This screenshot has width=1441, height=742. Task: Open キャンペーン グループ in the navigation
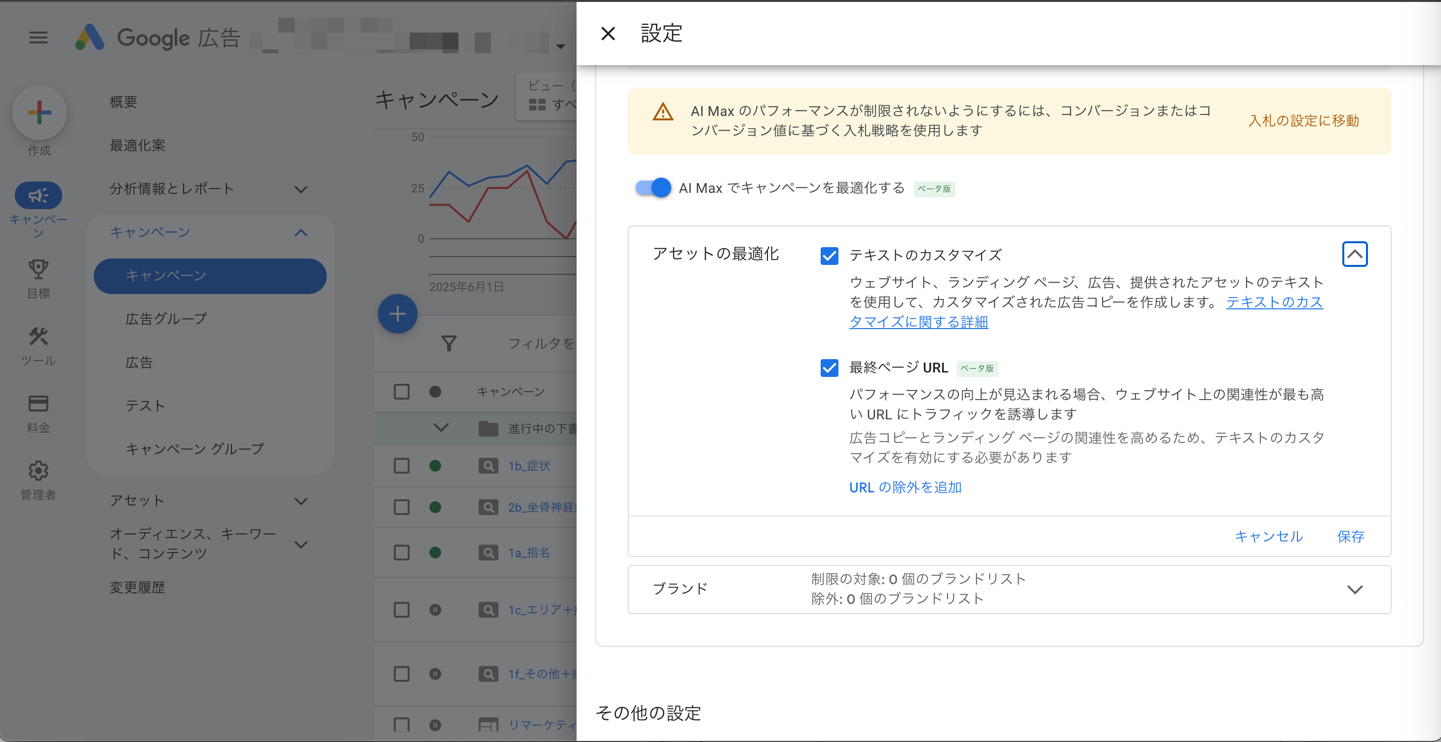pyautogui.click(x=194, y=448)
